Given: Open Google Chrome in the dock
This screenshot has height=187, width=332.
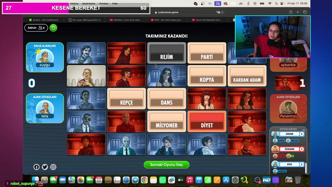Looking at the screenshot, I should (x=144, y=180).
